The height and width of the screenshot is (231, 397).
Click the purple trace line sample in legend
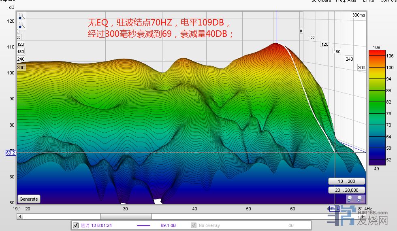[x=143, y=225]
